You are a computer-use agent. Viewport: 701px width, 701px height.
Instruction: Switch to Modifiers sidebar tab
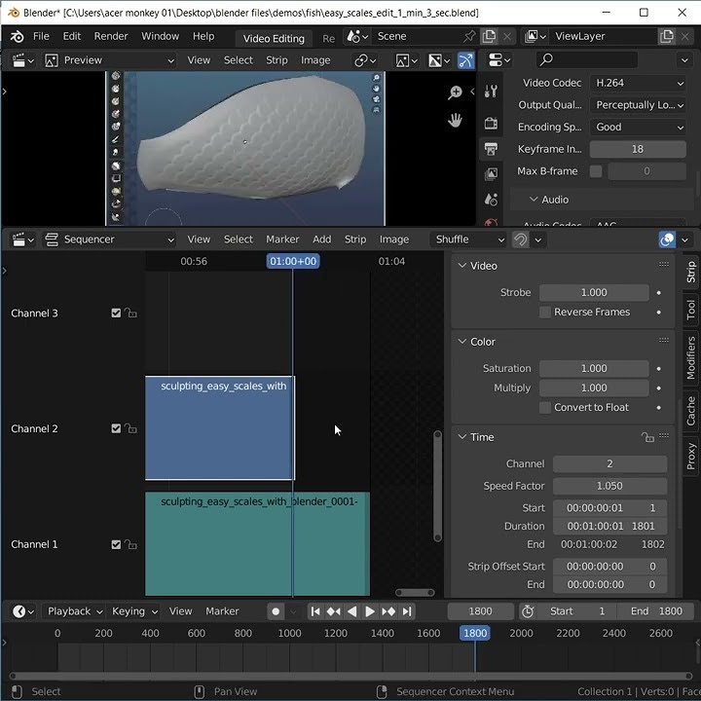pos(691,358)
